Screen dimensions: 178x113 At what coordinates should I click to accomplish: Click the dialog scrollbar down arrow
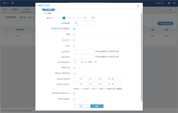[142, 101]
